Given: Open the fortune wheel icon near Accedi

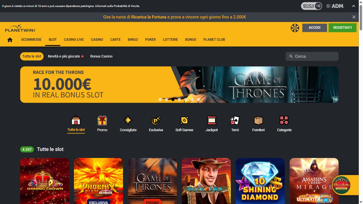Looking at the screenshot, I should (295, 28).
